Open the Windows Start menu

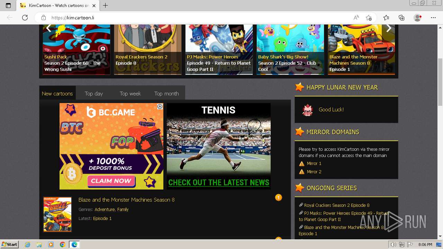tap(9, 244)
